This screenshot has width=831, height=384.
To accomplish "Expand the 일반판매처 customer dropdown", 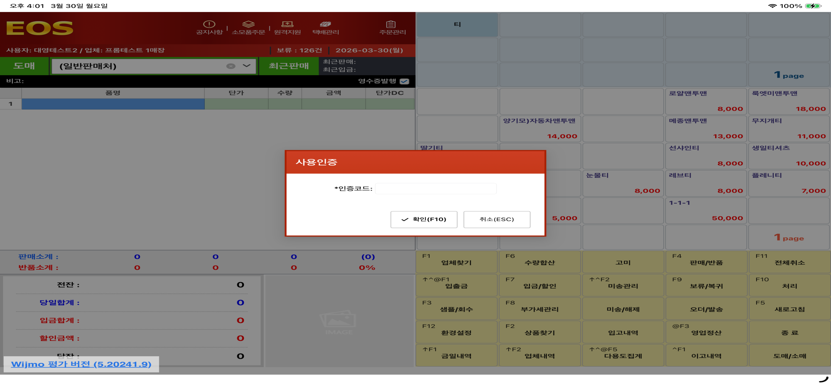I will click(246, 66).
